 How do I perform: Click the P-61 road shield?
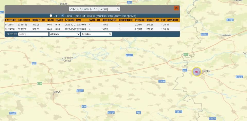(185, 70)
